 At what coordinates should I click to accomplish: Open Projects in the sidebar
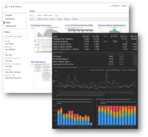9,15
